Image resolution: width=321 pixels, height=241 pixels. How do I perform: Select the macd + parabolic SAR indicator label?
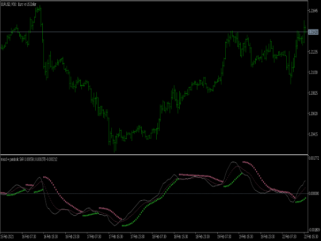click(29, 159)
